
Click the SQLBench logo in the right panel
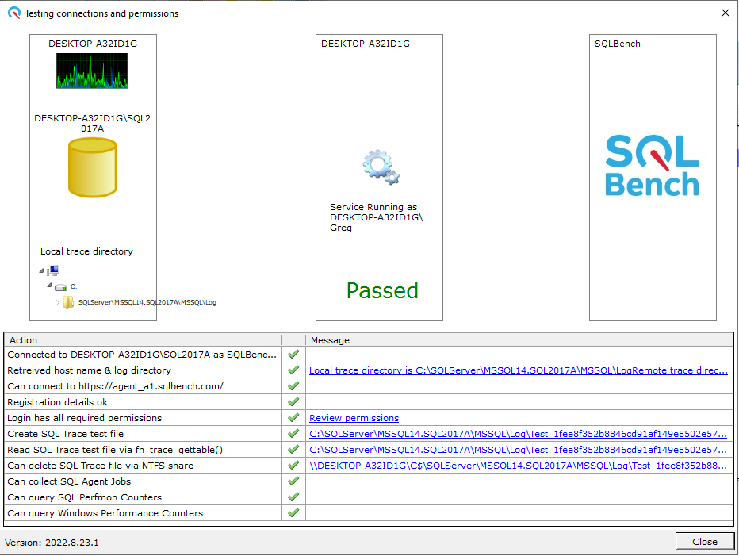coord(652,167)
